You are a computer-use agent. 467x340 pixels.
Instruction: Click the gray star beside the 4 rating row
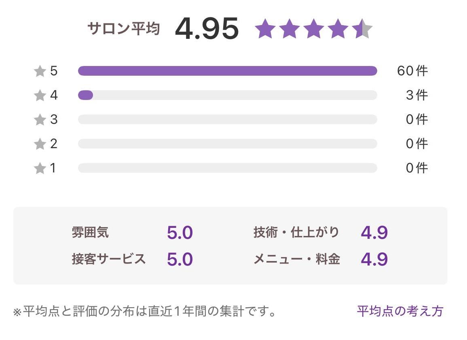coord(40,96)
